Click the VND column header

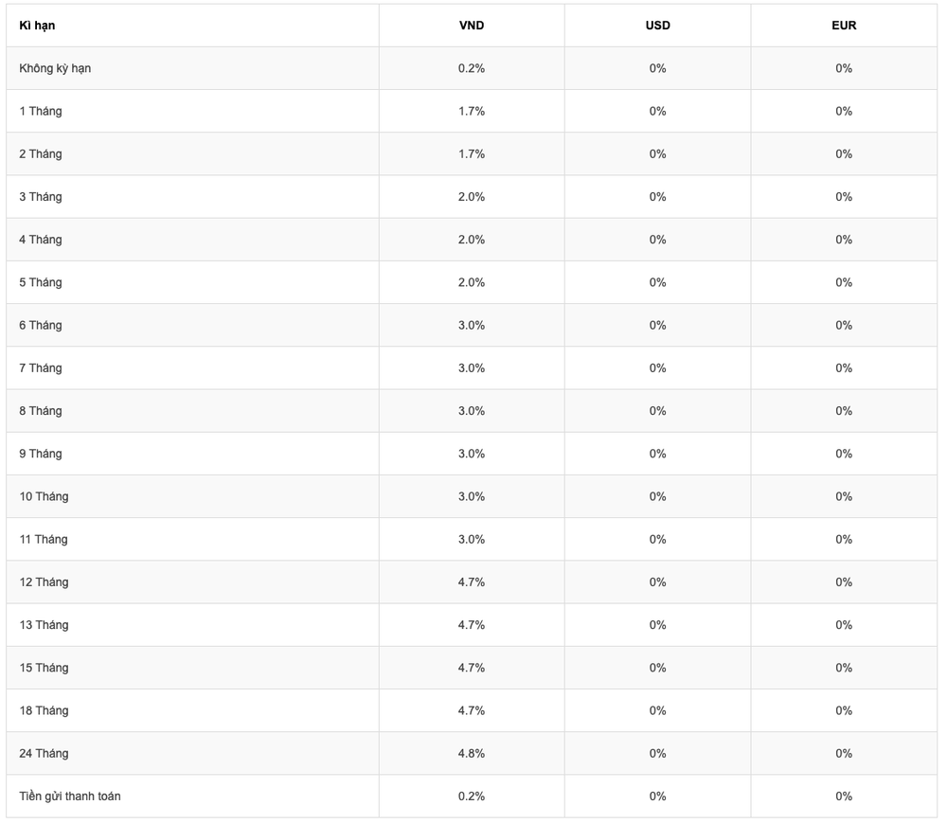pos(472,26)
